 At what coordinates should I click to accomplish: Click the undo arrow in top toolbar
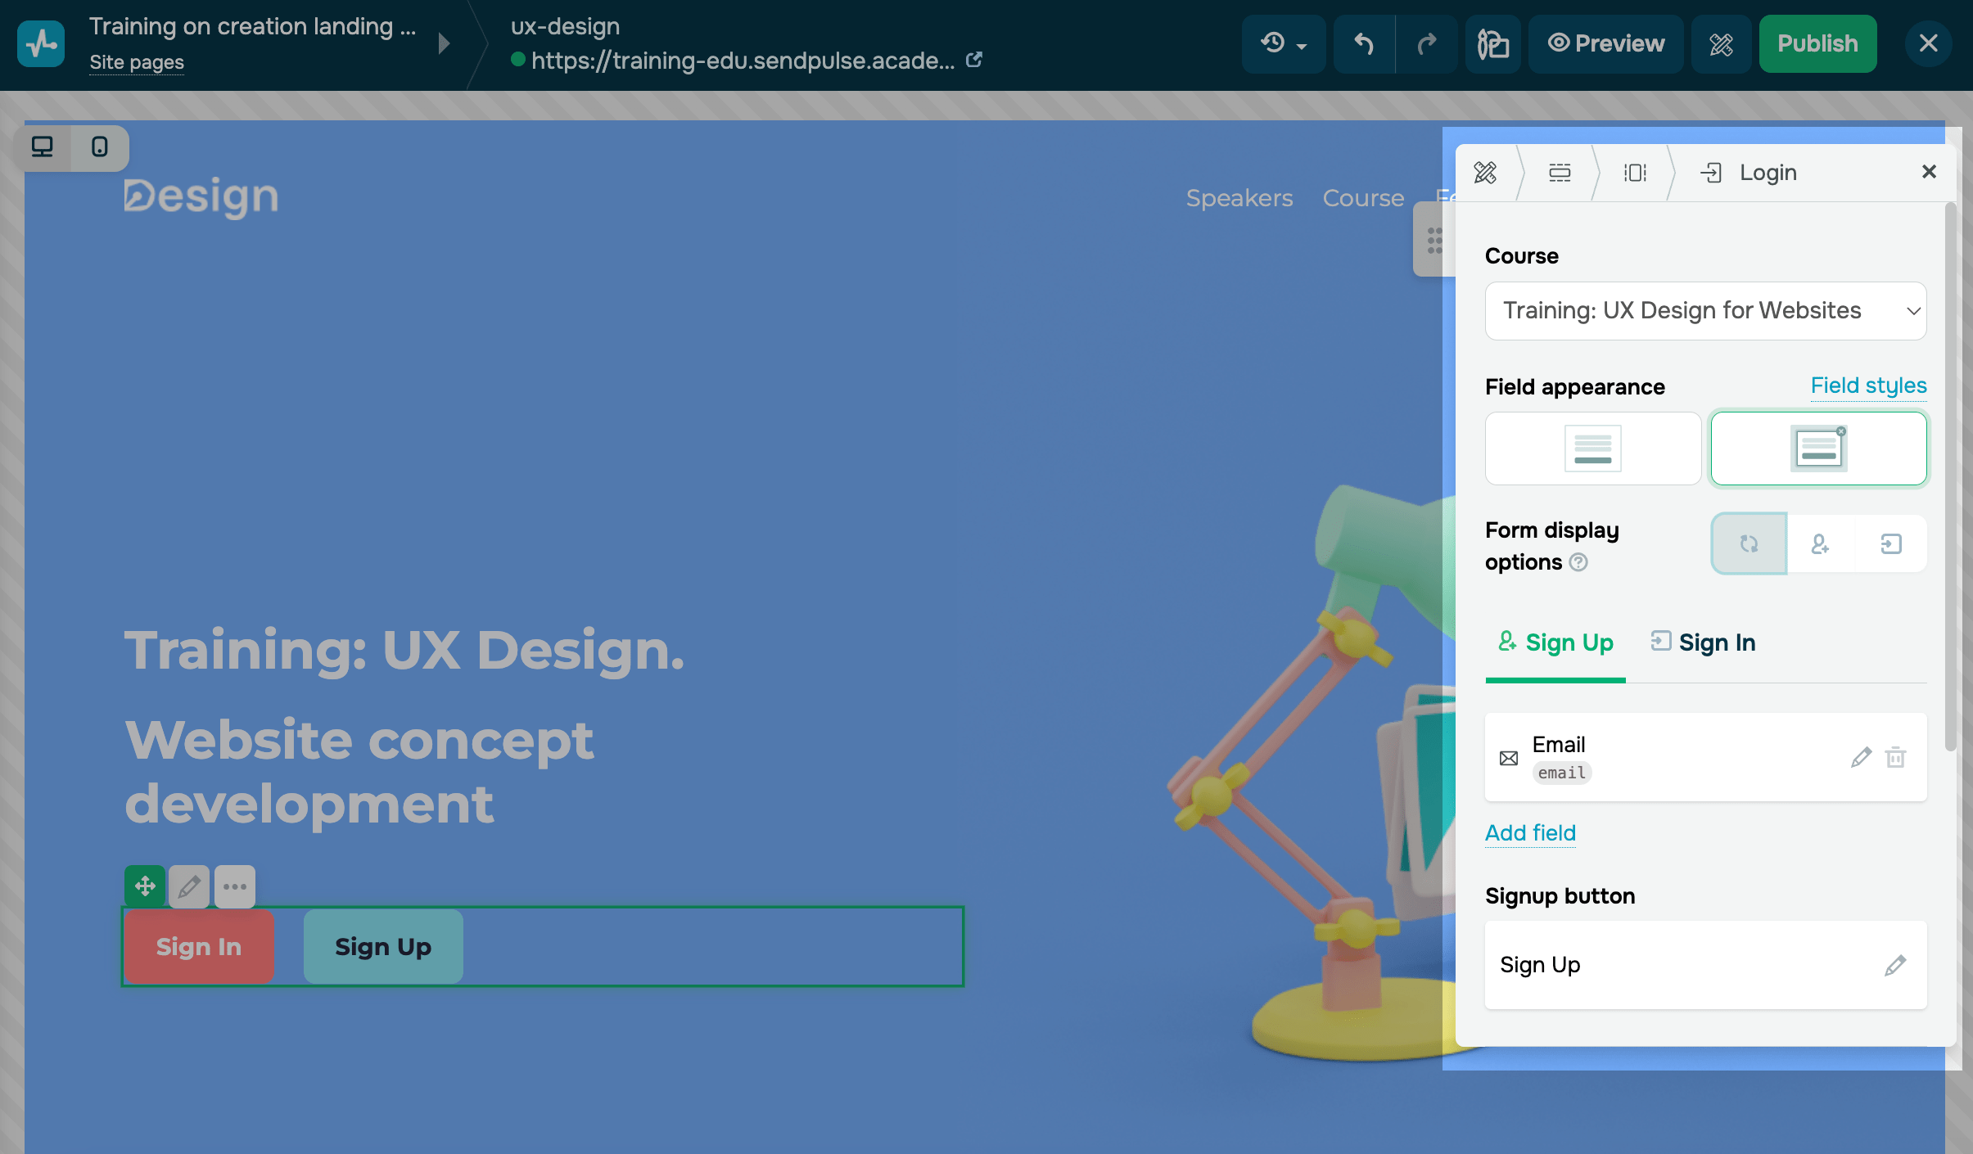pyautogui.click(x=1364, y=44)
